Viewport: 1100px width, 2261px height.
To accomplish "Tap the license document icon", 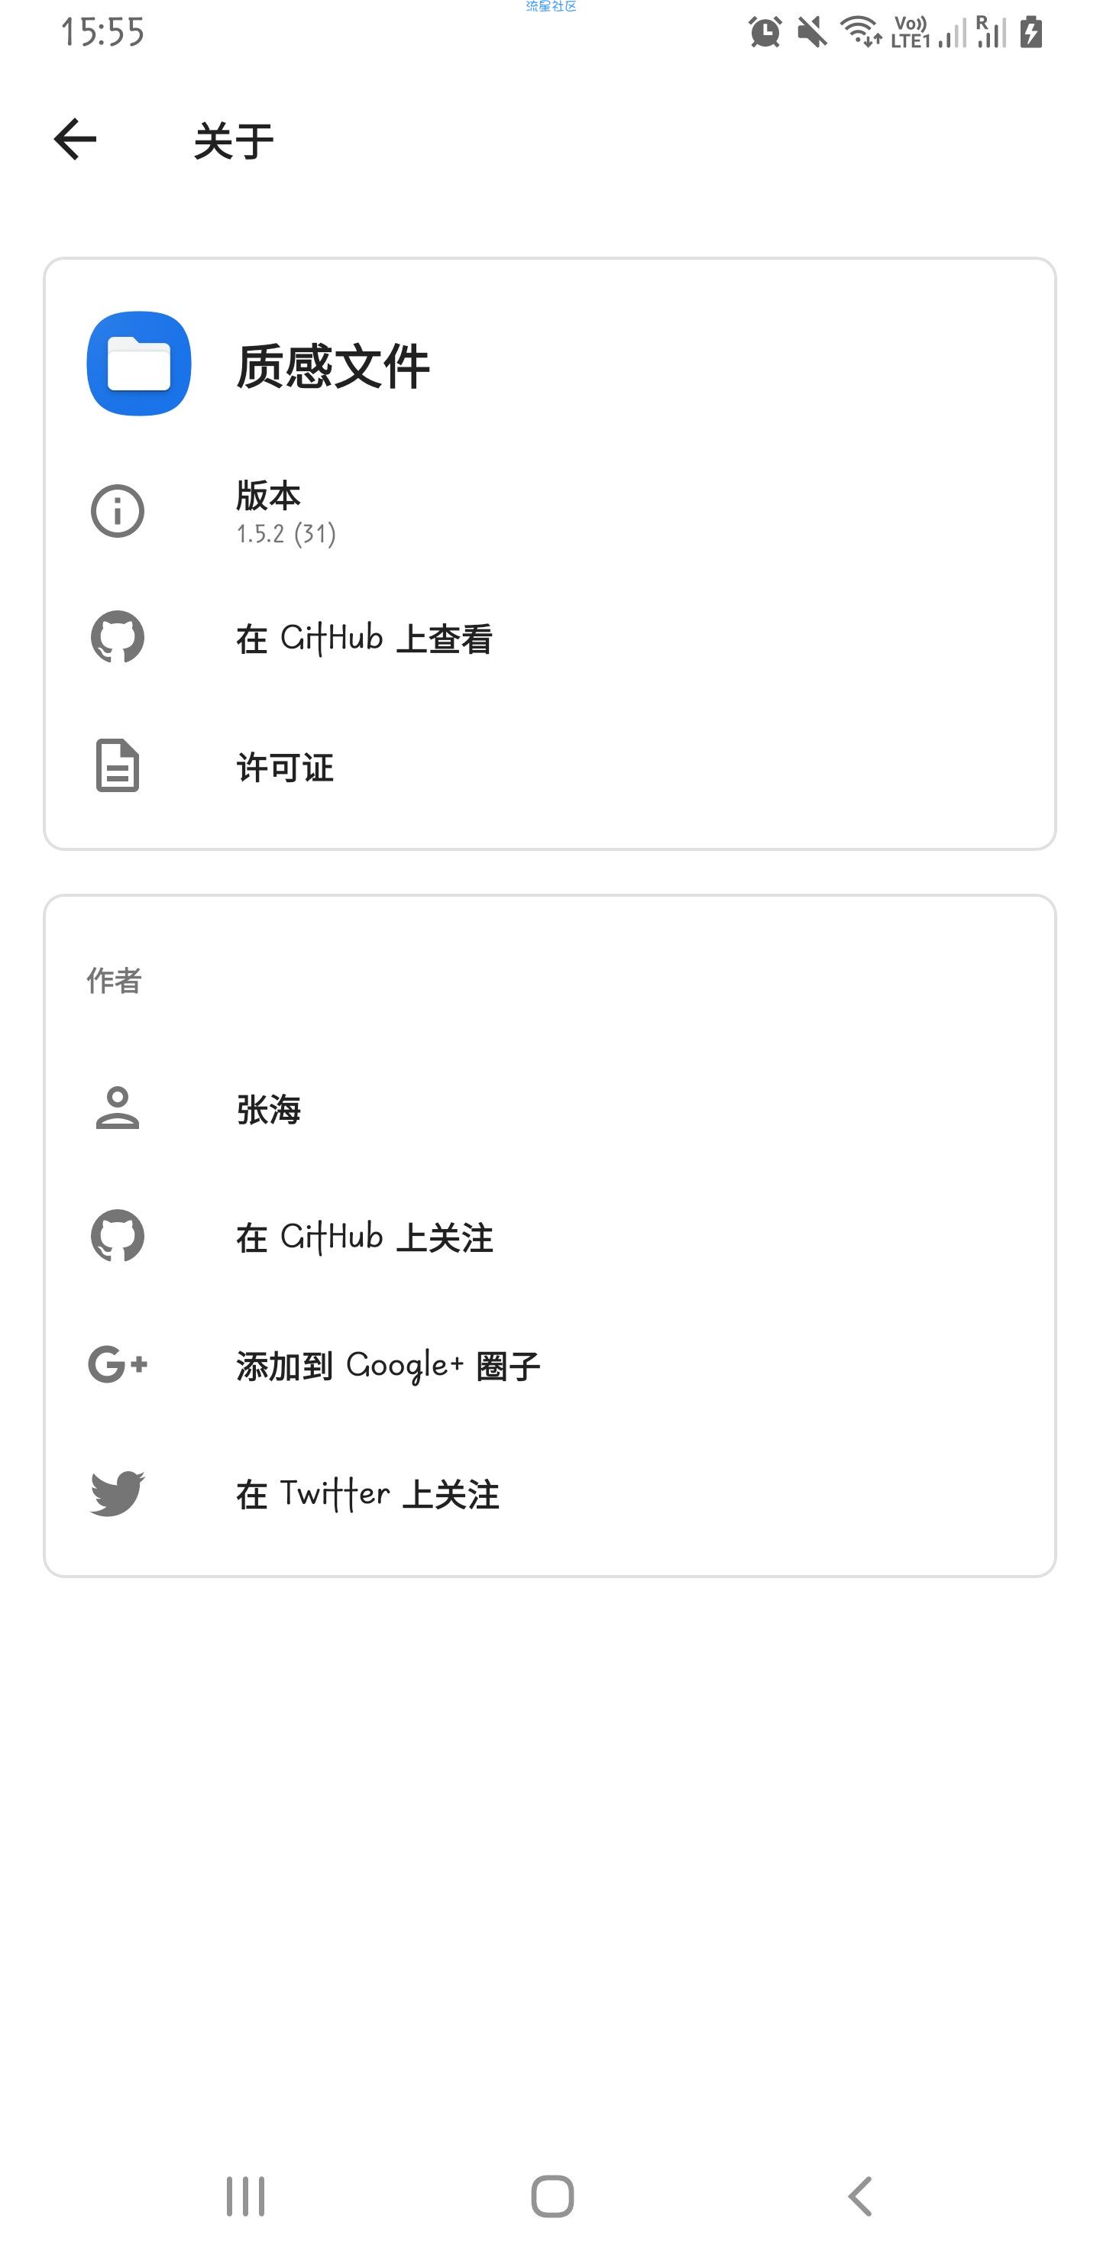I will pyautogui.click(x=117, y=765).
